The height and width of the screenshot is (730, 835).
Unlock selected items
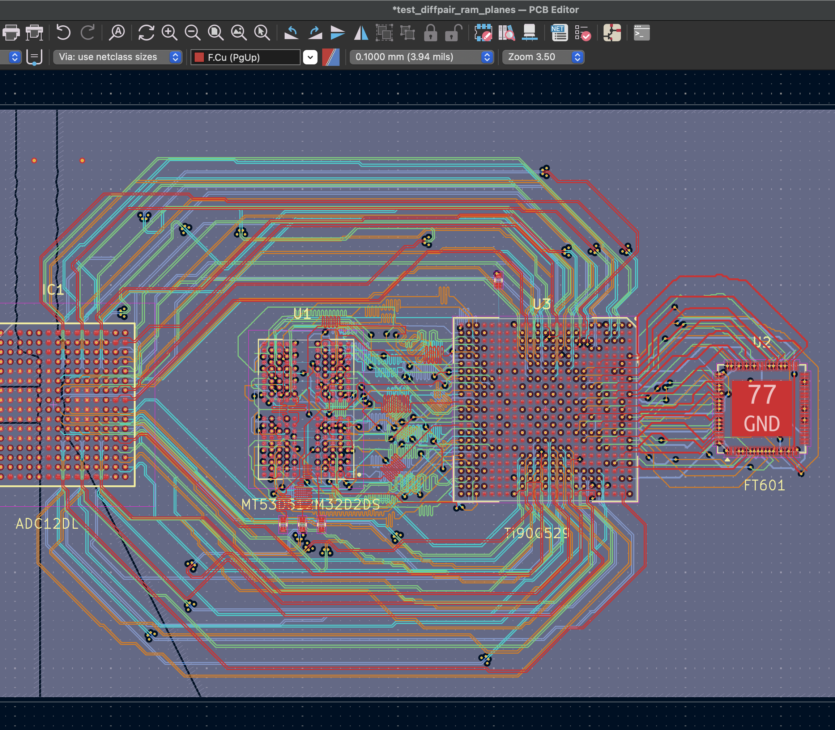pyautogui.click(x=453, y=33)
